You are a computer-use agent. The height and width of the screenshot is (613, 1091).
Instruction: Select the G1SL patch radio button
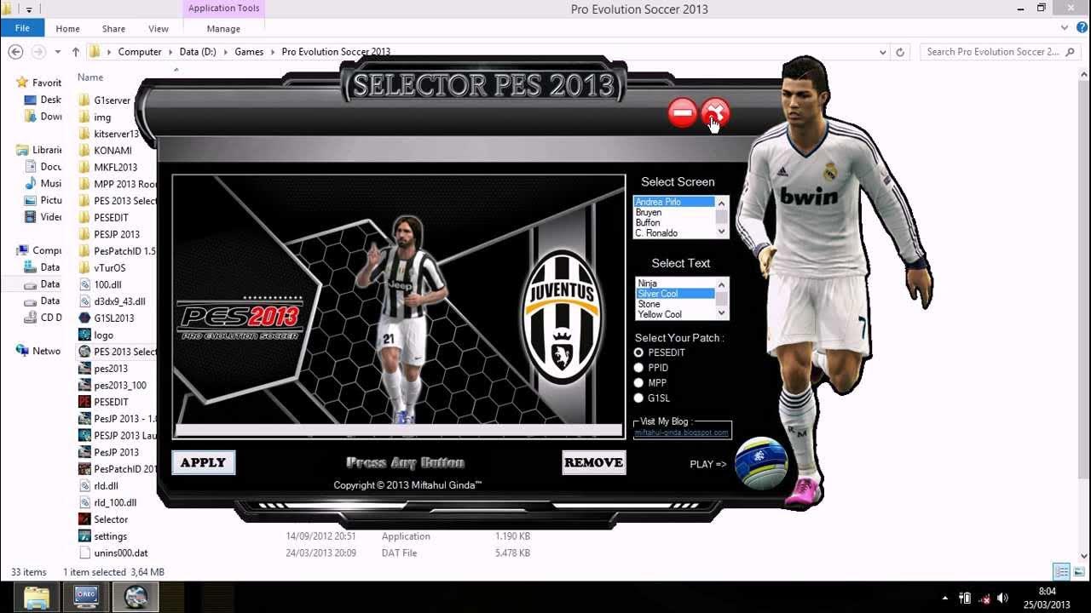tap(638, 398)
